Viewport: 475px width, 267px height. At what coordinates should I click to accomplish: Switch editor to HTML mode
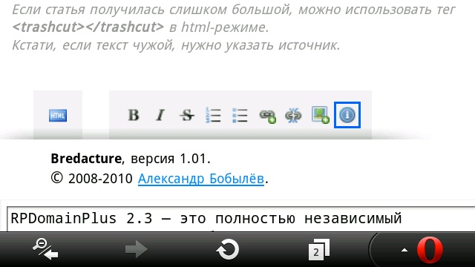58,116
